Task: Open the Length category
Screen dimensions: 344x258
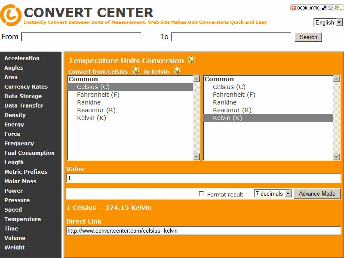Action: tap(14, 162)
